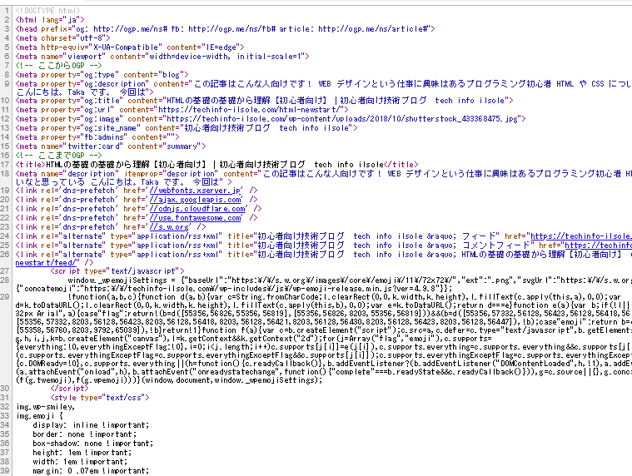This screenshot has height=476, width=632.
Task: Click the viewport meta tag line
Action: coord(162,57)
